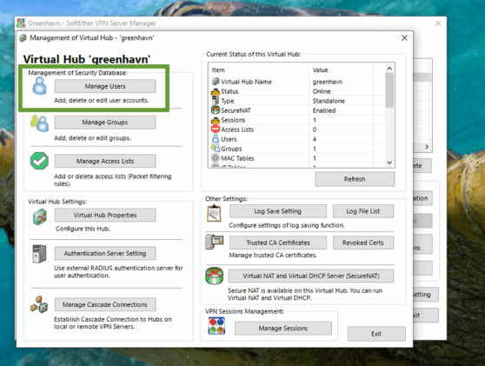Close the Management of Virtual Hub dialog

coord(404,37)
